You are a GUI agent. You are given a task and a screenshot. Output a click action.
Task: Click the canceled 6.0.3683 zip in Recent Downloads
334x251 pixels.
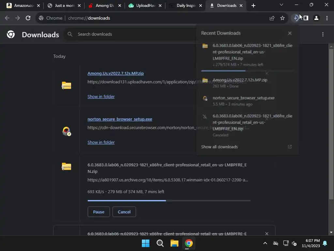click(x=247, y=125)
